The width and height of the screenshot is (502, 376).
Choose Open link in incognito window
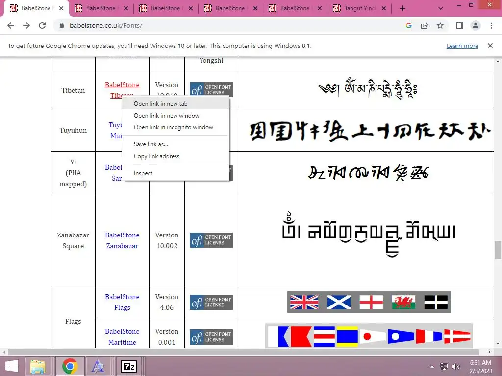[x=176, y=127]
